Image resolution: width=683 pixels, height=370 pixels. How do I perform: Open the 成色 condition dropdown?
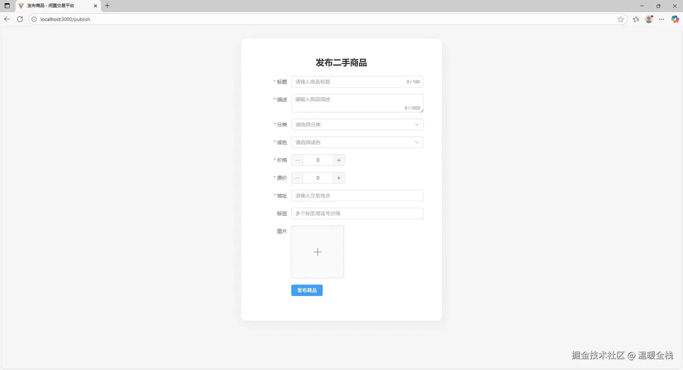(357, 142)
